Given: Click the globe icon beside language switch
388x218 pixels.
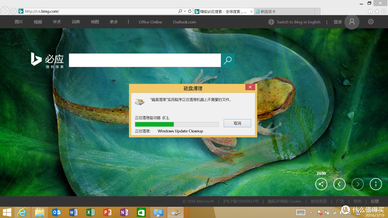Looking at the screenshot, I should 271,22.
